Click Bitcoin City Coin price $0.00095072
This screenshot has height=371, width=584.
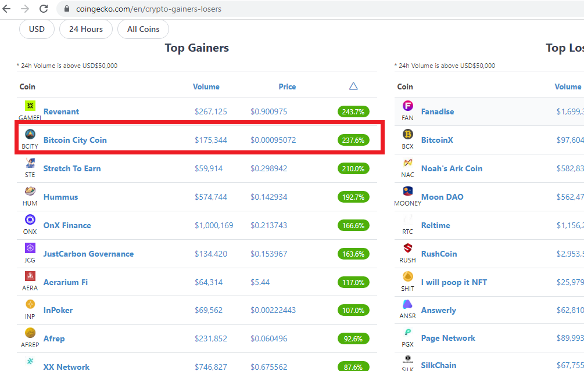click(x=273, y=140)
